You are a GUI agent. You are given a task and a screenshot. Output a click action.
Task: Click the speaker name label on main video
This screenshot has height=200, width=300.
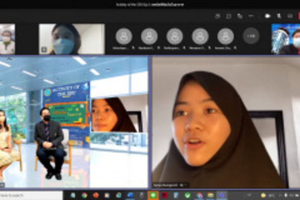pyautogui.click(x=169, y=185)
